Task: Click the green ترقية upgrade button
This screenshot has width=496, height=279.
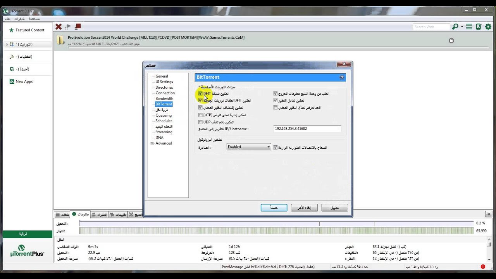Action: pyautogui.click(x=27, y=234)
